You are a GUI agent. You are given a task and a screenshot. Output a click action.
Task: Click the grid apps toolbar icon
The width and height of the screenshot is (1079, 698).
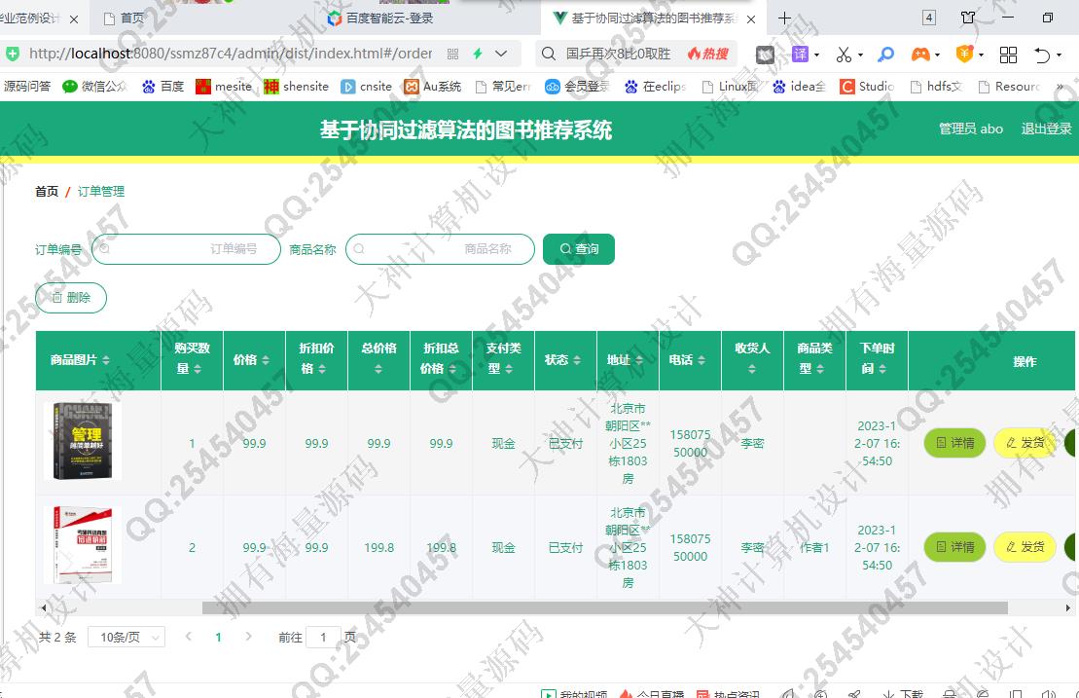1008,55
